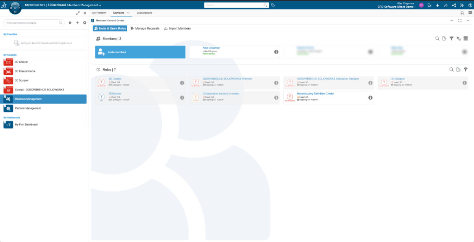Click the plus add icon in top bar

click(437, 6)
